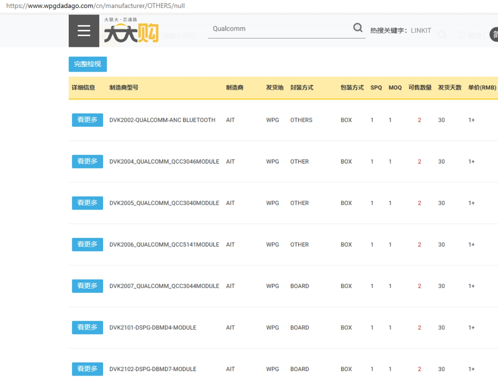The width and height of the screenshot is (498, 377).
Task: Click 1+ price tier in the DVK2007 row
Action: tap(471, 286)
